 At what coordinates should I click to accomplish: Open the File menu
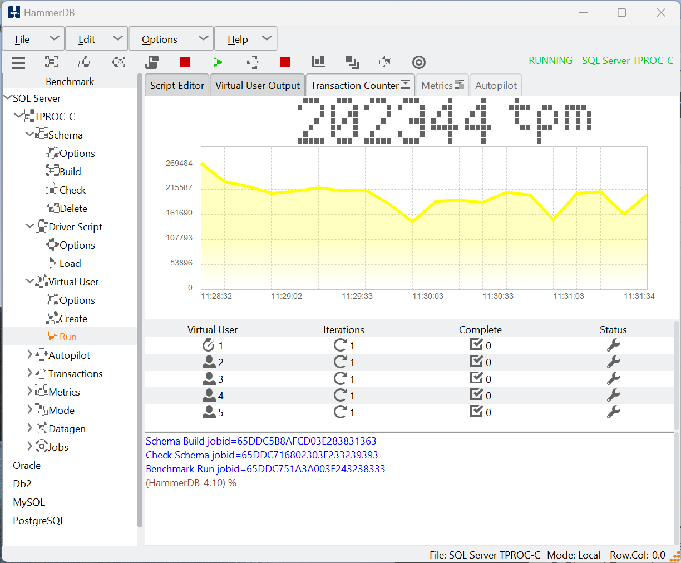pyautogui.click(x=33, y=39)
